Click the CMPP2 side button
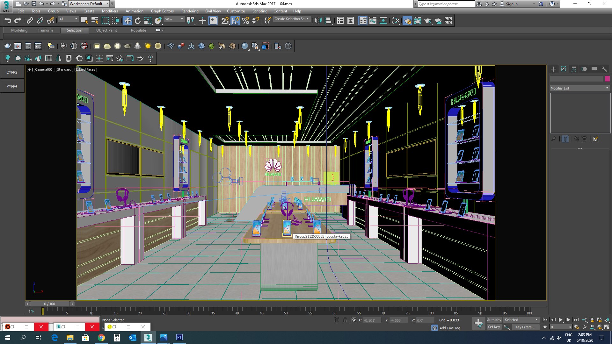Screen dimensions: 612x344 (x=12, y=72)
